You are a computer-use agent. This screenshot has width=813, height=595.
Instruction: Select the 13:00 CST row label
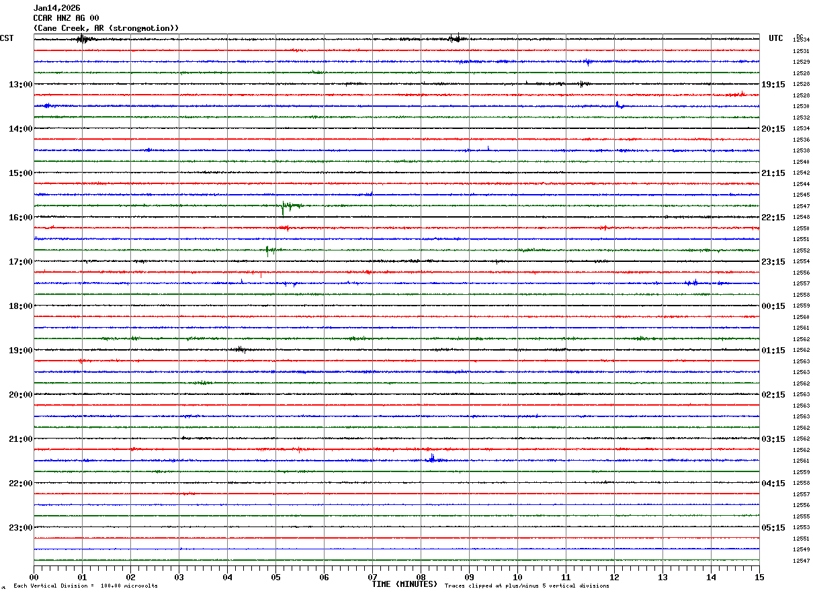(x=21, y=85)
